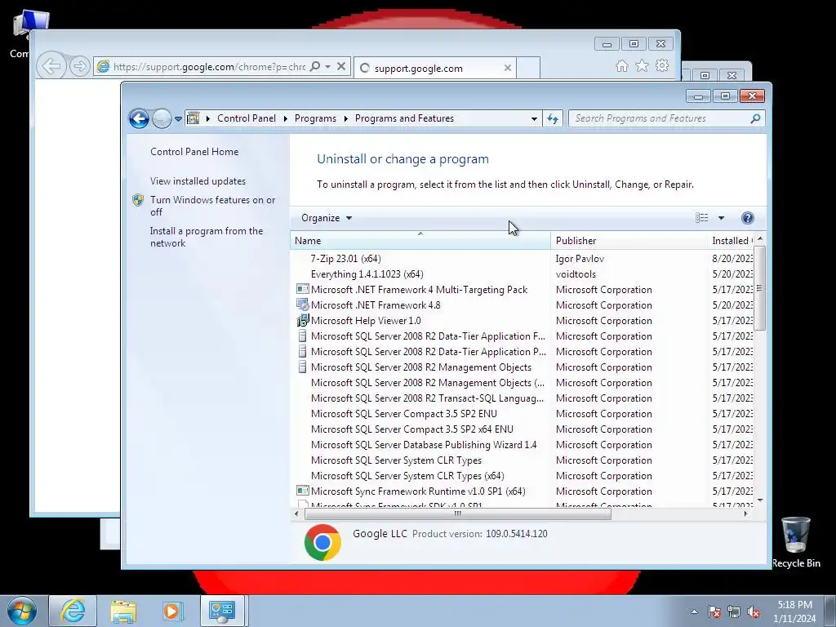836x627 pixels.
Task: Select Programs and Features breadcrumb
Action: tap(404, 118)
